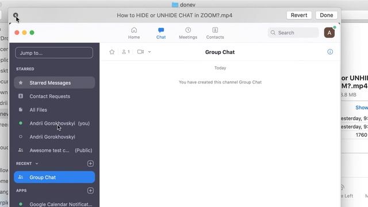Screen dimensions: 368x207
Task: Select Group Chat in the sidebar
Action: click(x=55, y=177)
